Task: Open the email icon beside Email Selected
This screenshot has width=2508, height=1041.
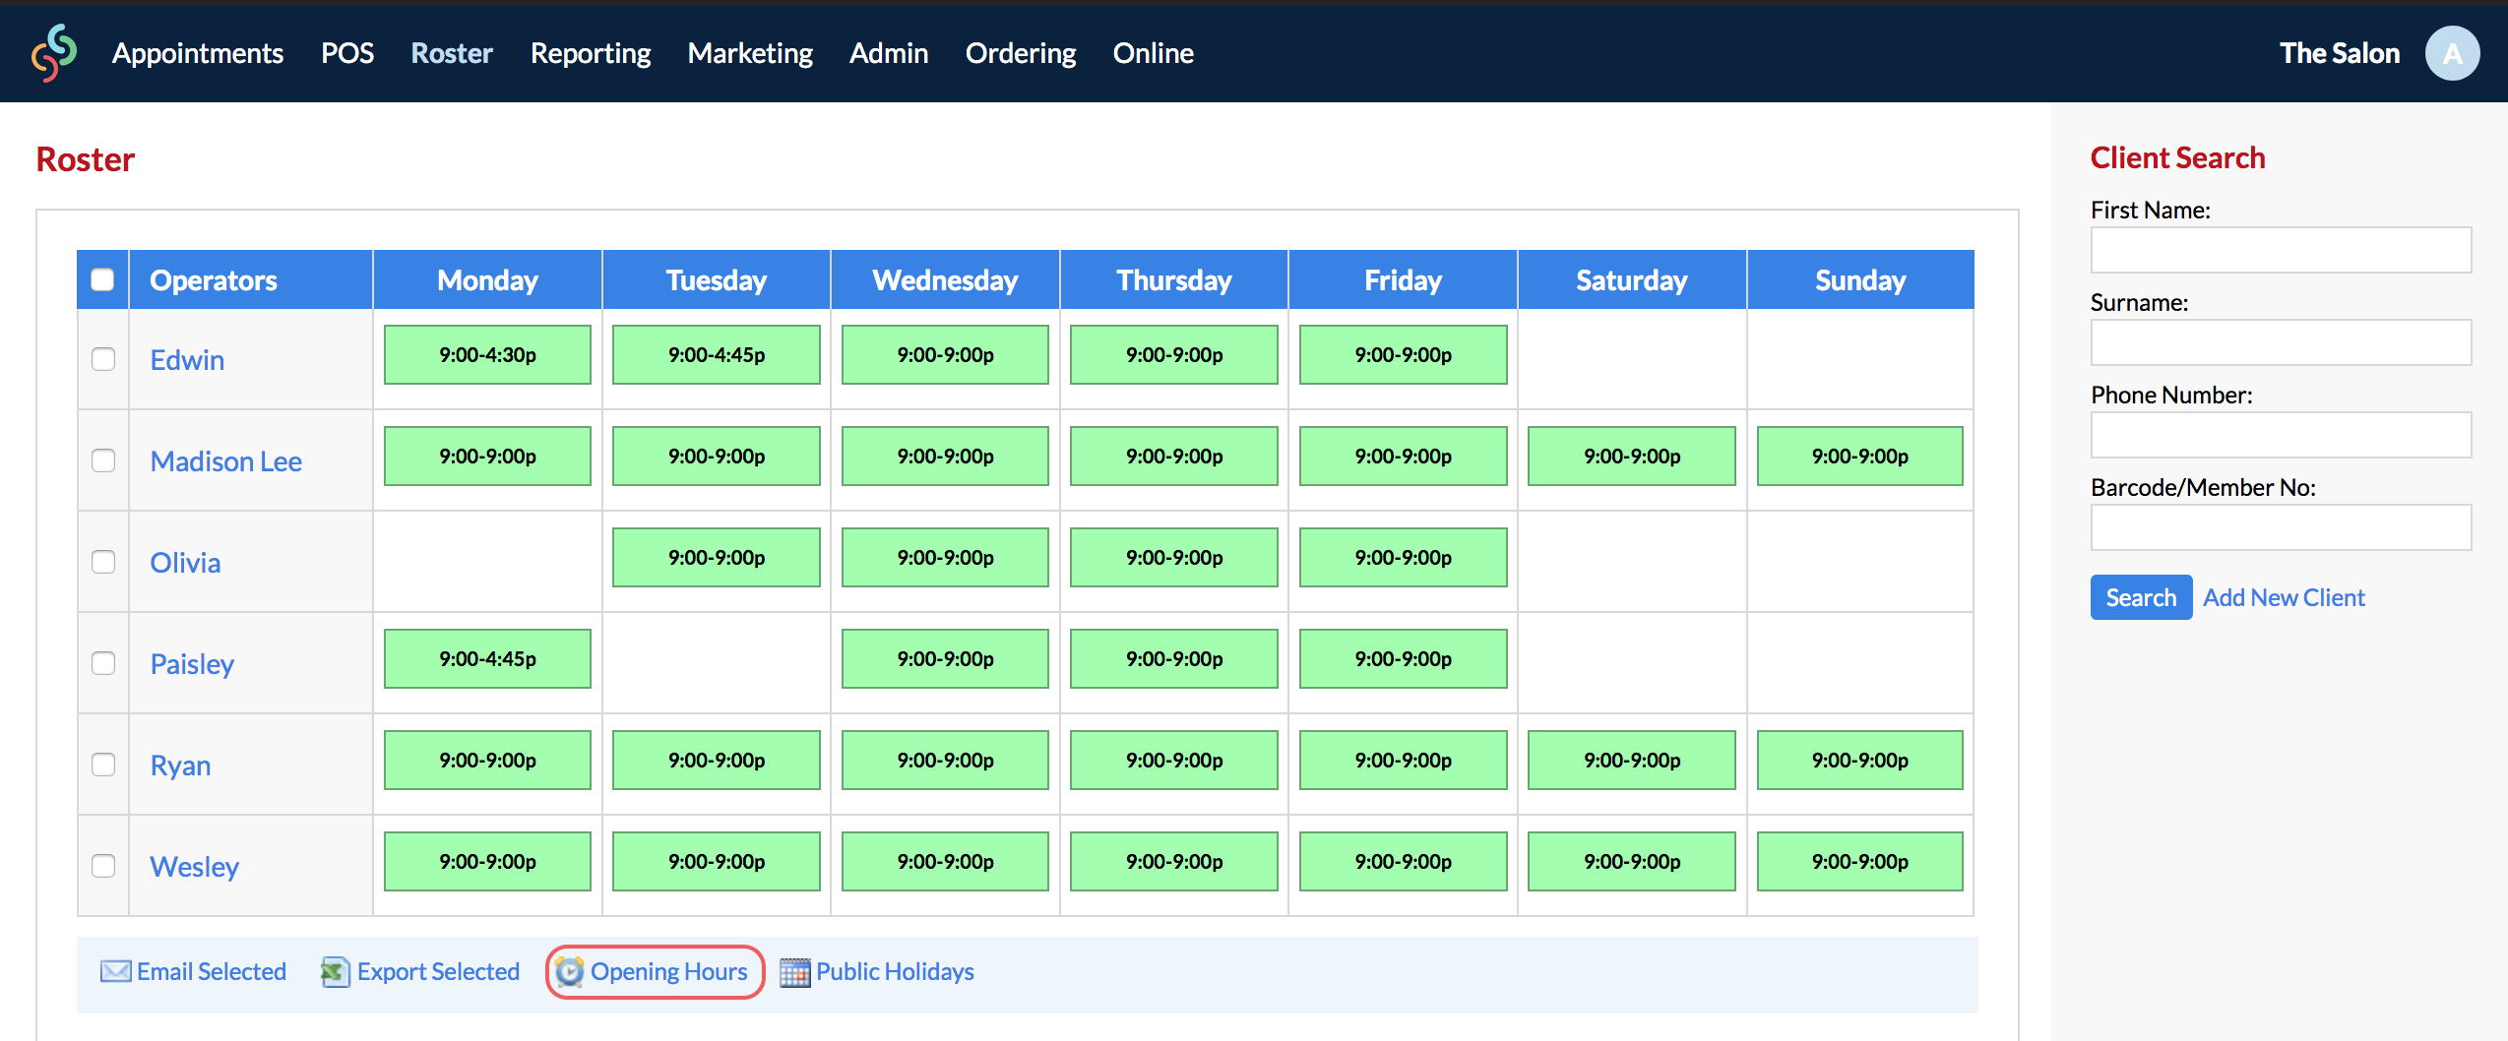Action: click(x=114, y=971)
